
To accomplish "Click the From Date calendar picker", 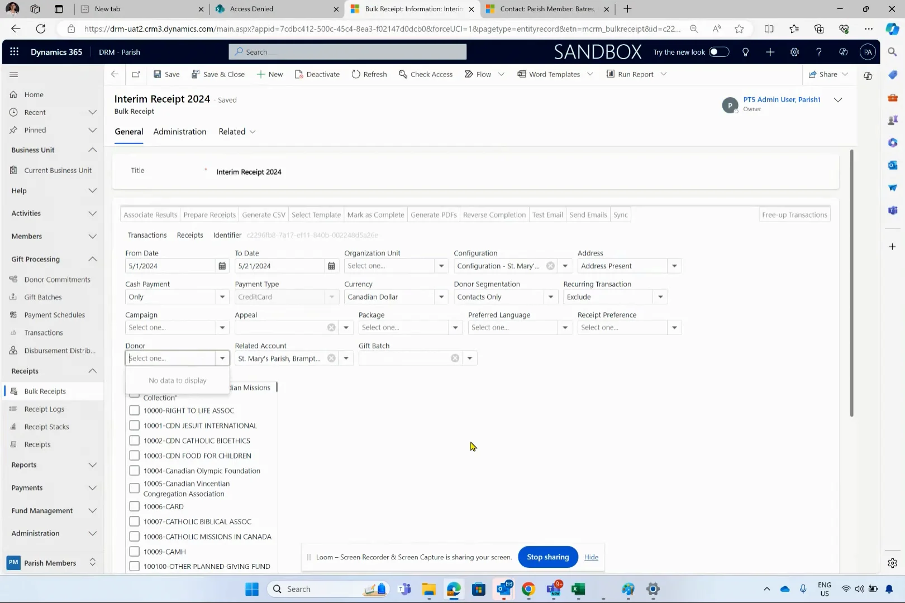I will pyautogui.click(x=222, y=266).
